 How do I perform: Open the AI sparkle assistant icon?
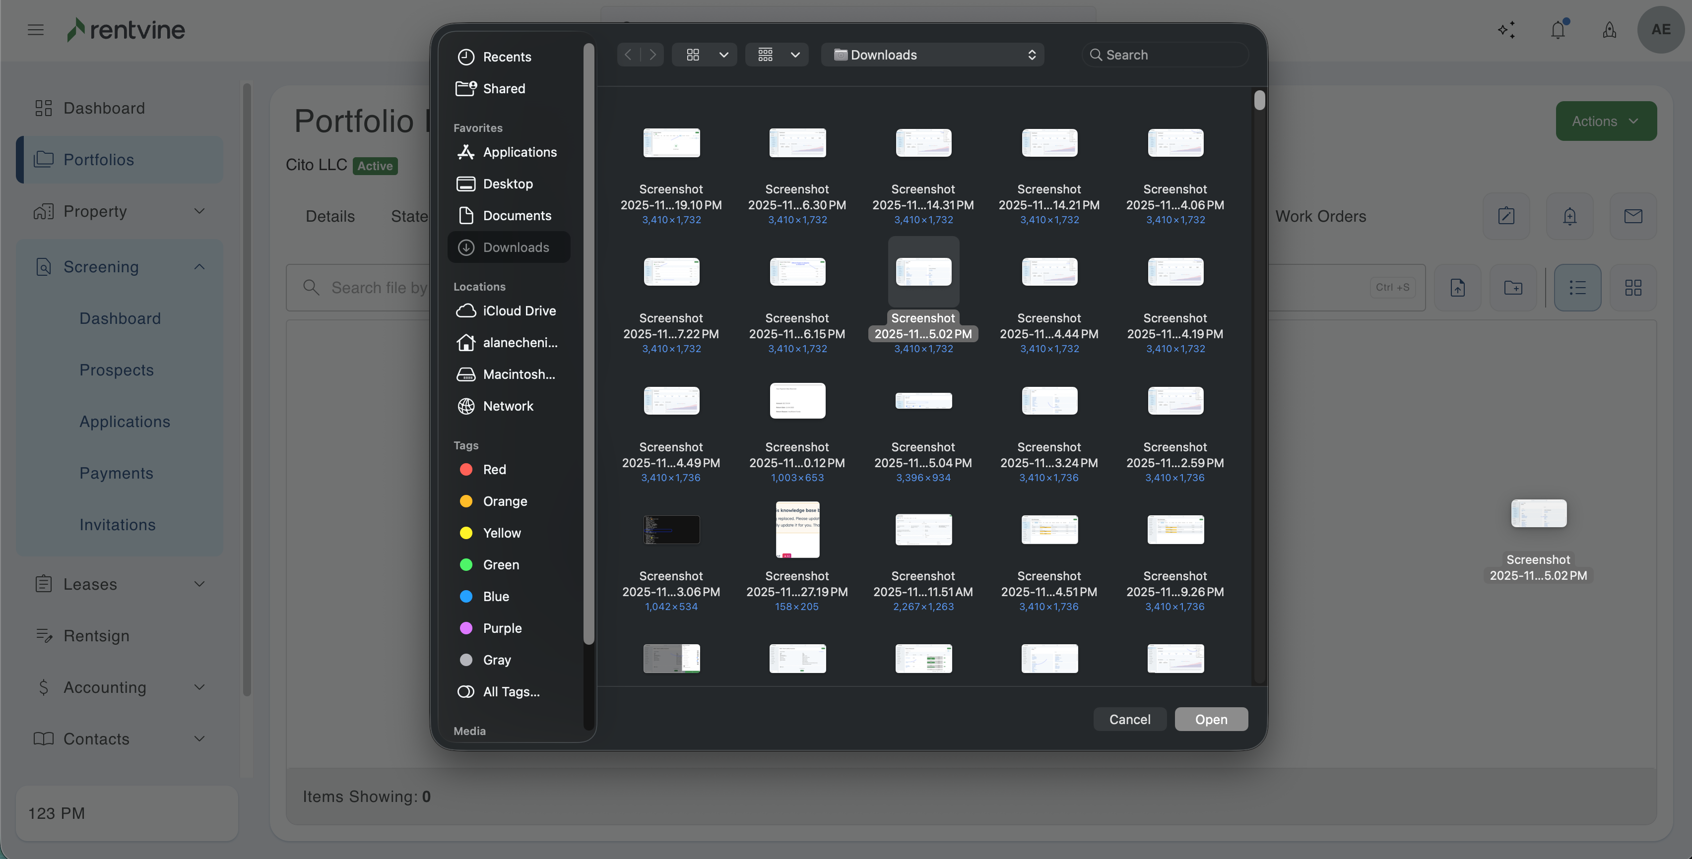click(x=1506, y=30)
